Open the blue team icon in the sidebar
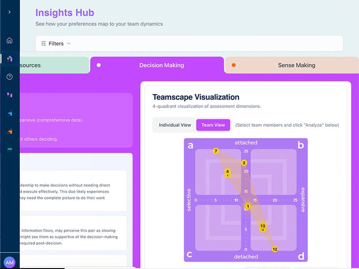 9,113
